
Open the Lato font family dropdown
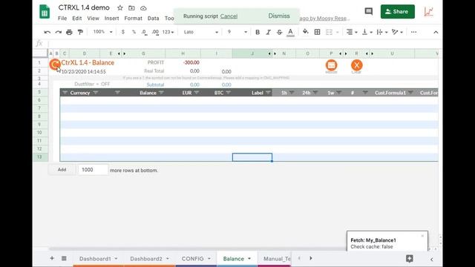point(201,32)
